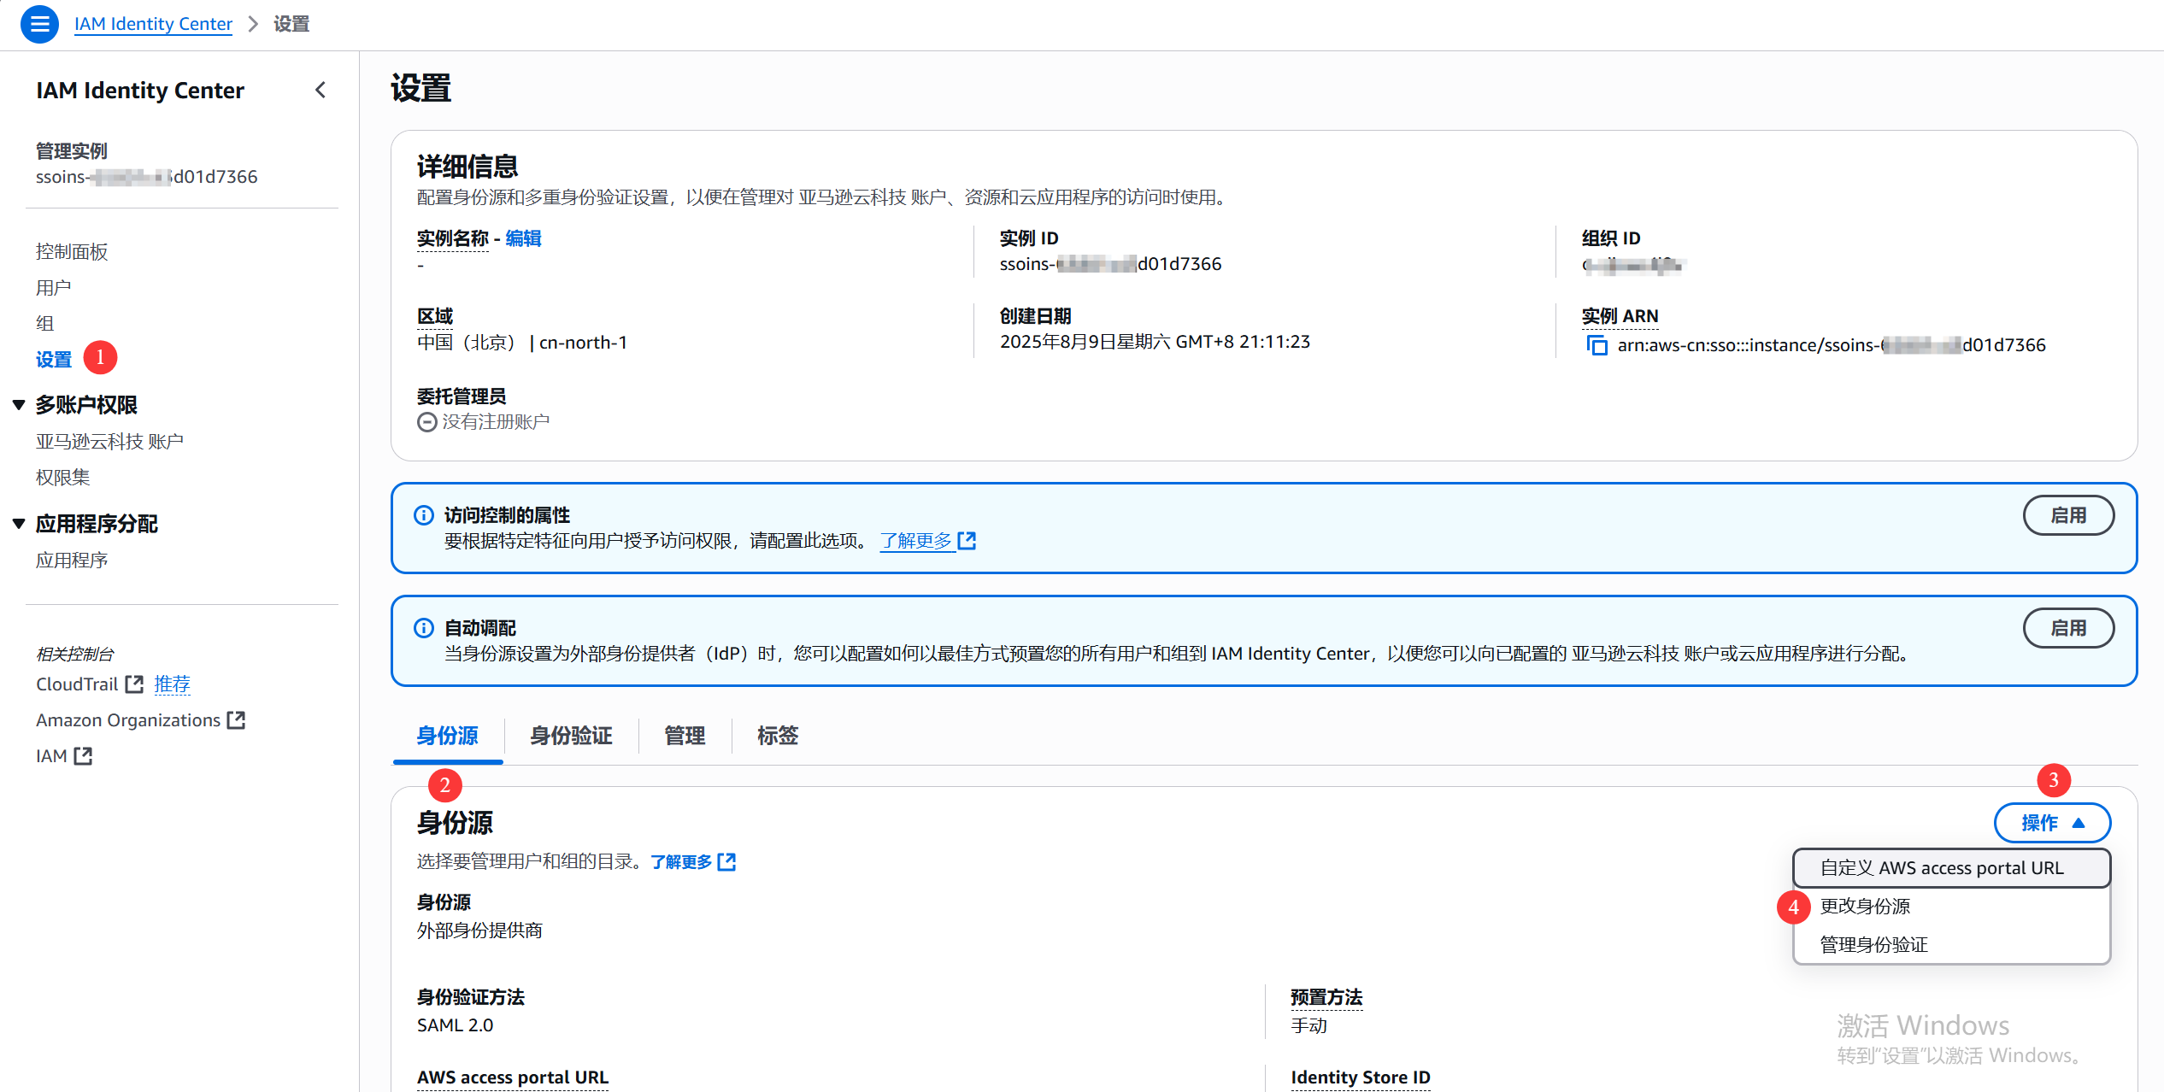Copy the instance ARN via copy icon

tap(1597, 345)
